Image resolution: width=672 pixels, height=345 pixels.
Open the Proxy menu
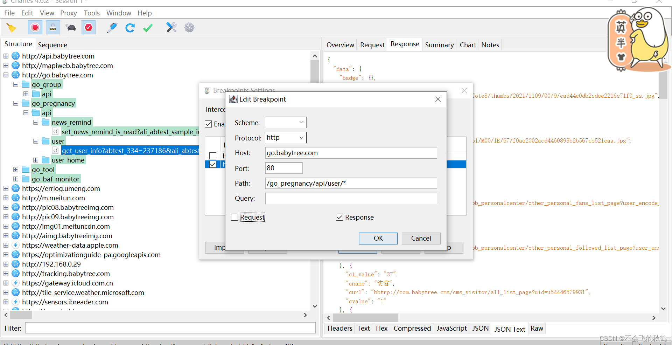(68, 13)
